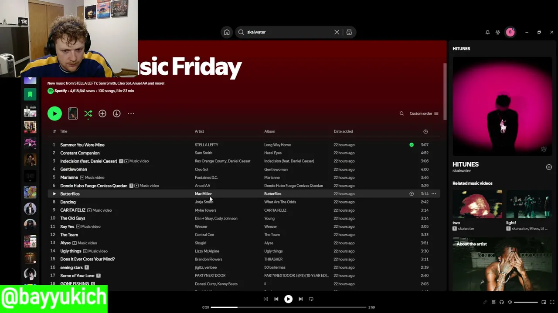Open the About the artist card
558x313 pixels.
point(502,264)
